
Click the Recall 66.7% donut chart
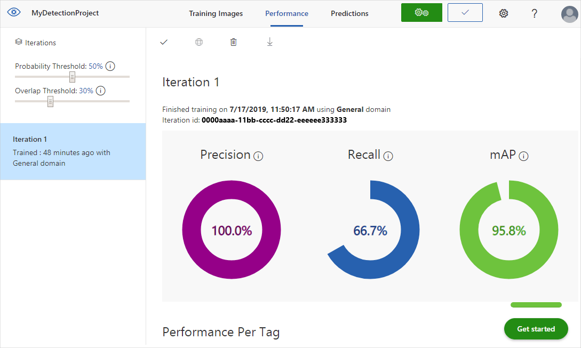(371, 230)
